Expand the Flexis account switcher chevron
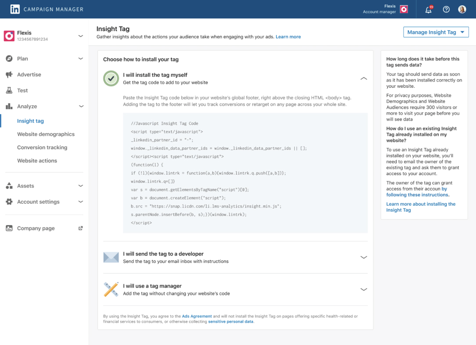 80,36
